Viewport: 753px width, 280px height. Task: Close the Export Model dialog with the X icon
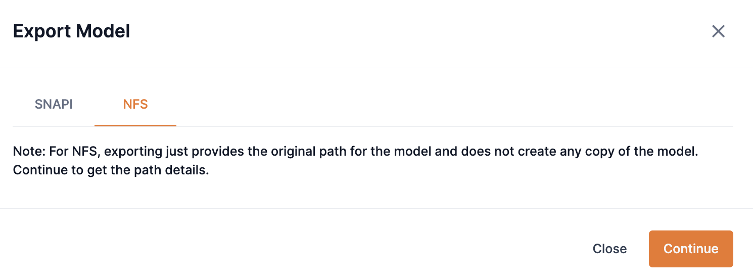(x=718, y=31)
